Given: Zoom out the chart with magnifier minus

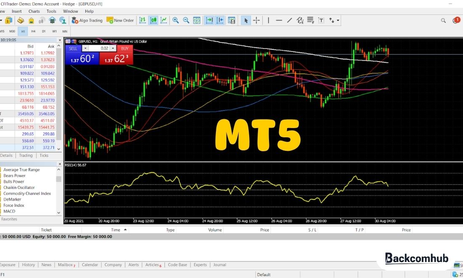Looking at the screenshot, I should pyautogui.click(x=186, y=20).
